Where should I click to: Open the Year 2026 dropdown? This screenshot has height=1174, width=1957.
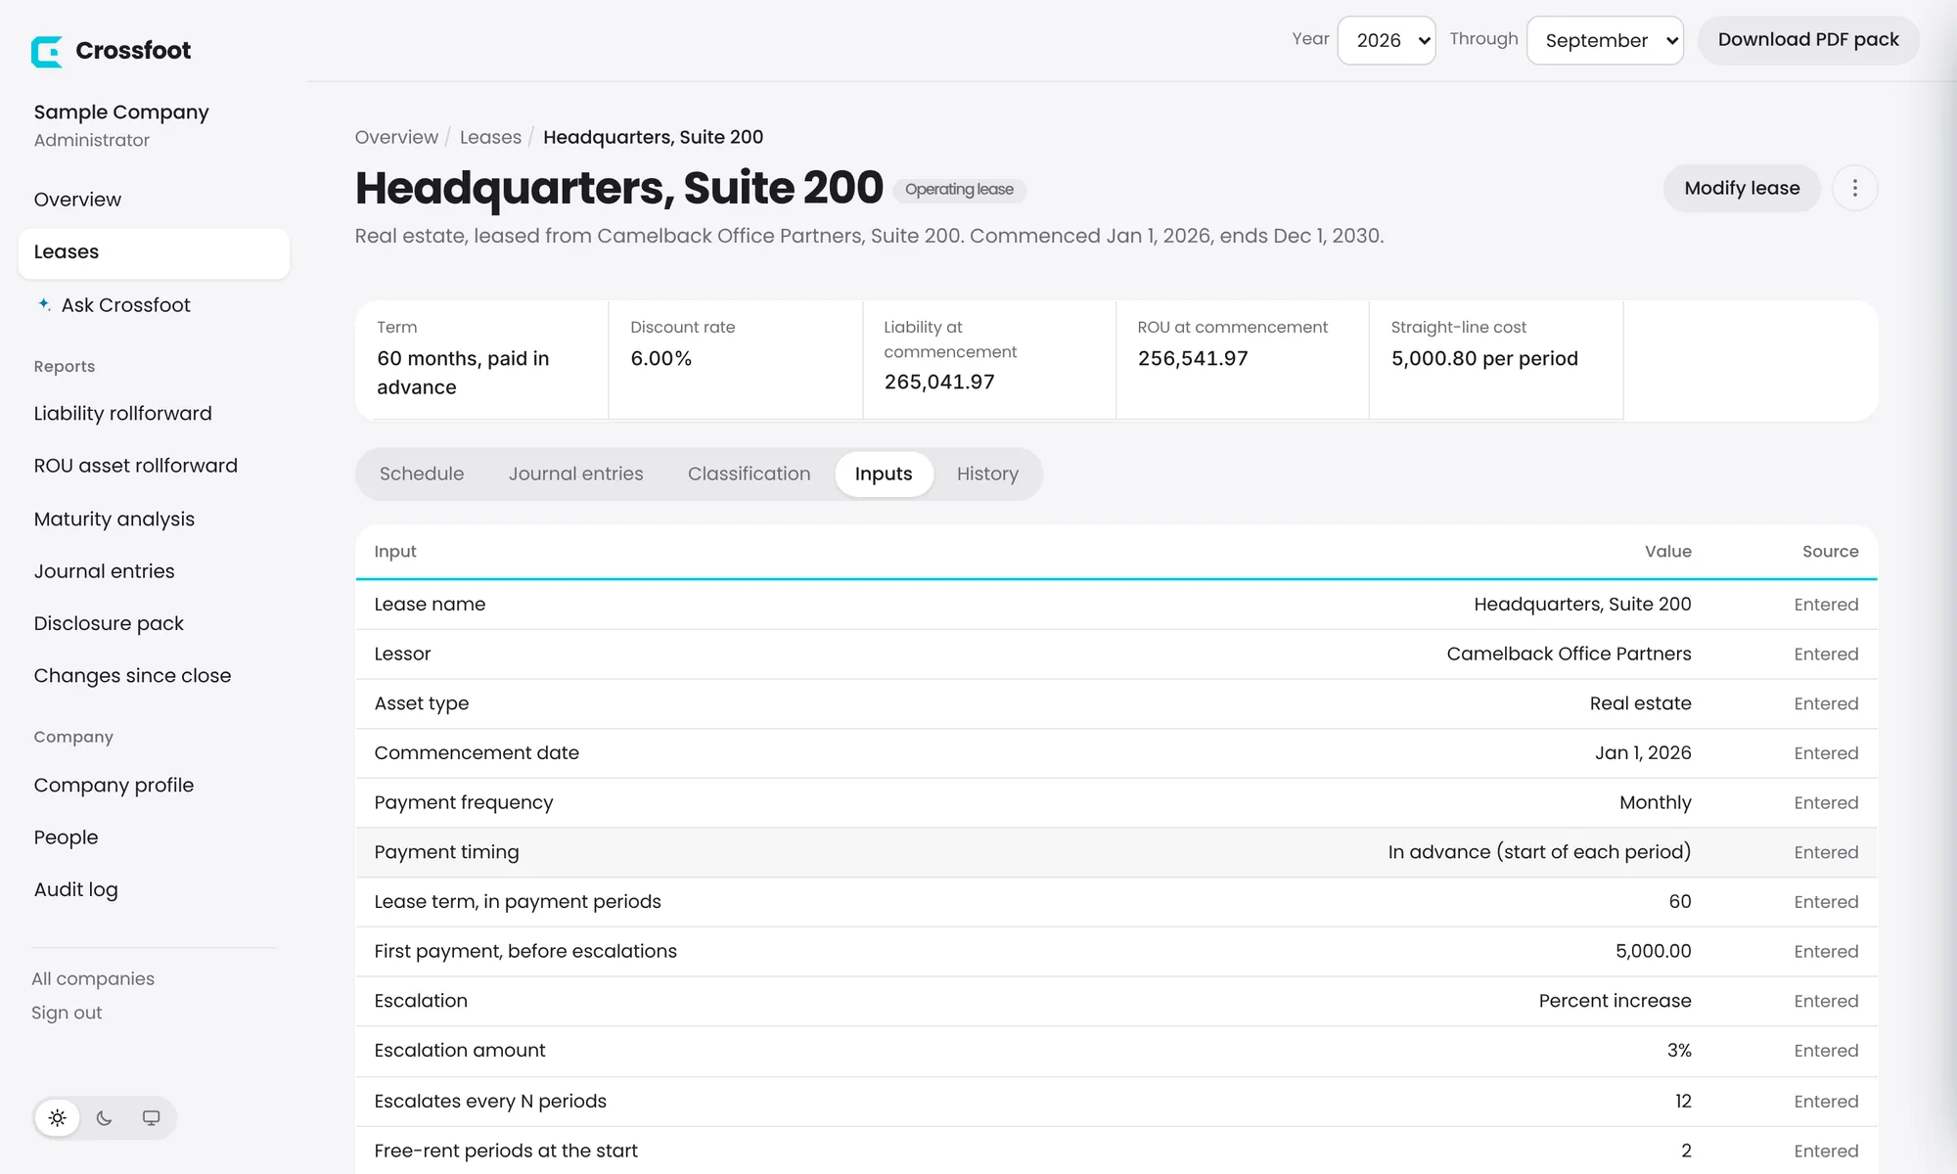[1387, 40]
